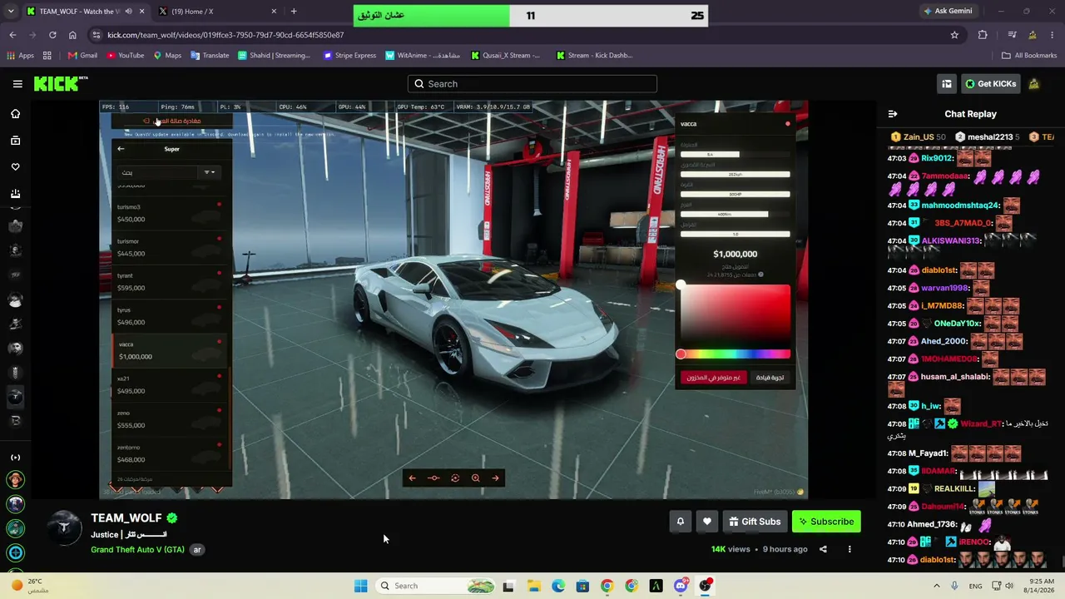
Task: Click the Get KICKs button
Action: (x=990, y=84)
